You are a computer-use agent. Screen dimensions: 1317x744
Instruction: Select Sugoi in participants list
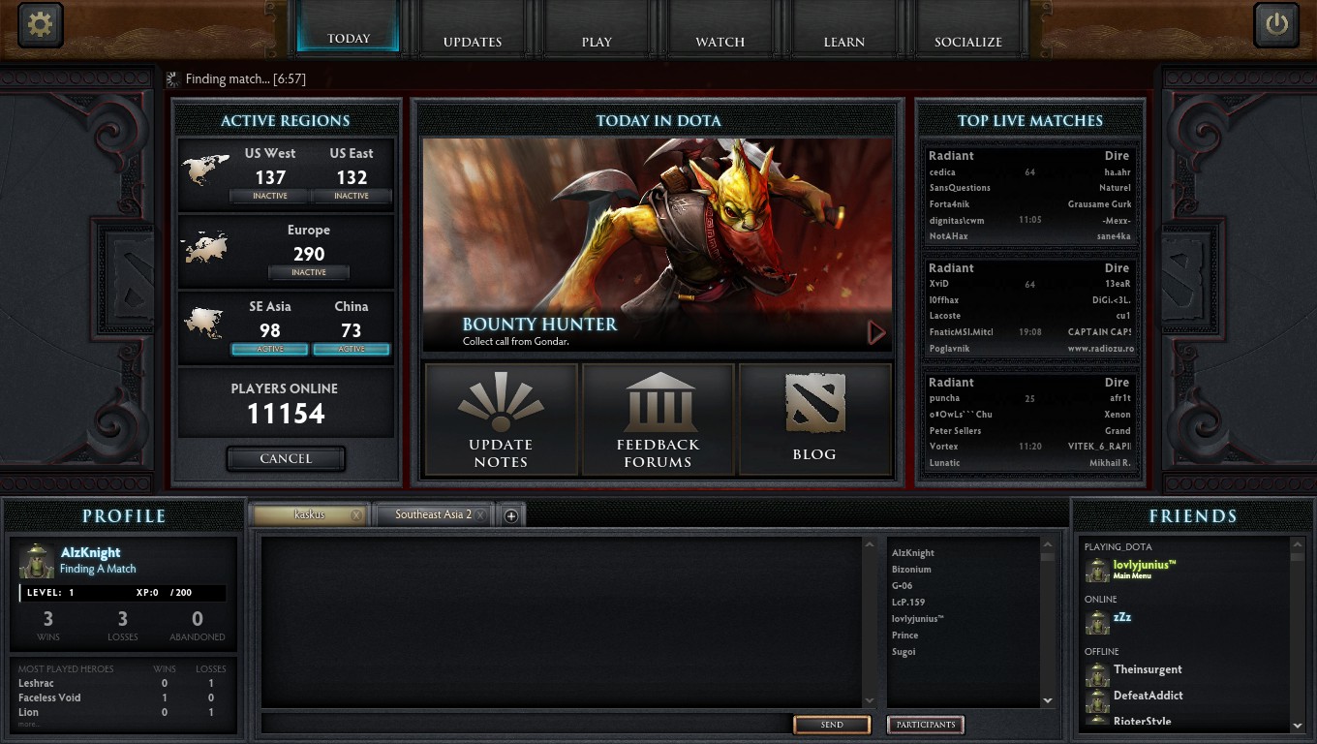[x=904, y=652]
